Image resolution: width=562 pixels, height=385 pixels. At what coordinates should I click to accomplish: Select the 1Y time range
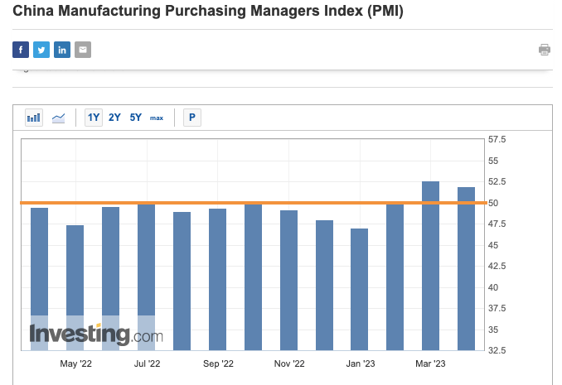(94, 118)
